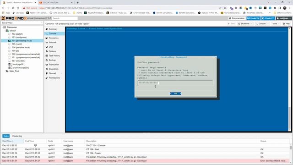This screenshot has height=165, width=293.
Task: Open the Summary icon in container menu
Action: [47, 29]
